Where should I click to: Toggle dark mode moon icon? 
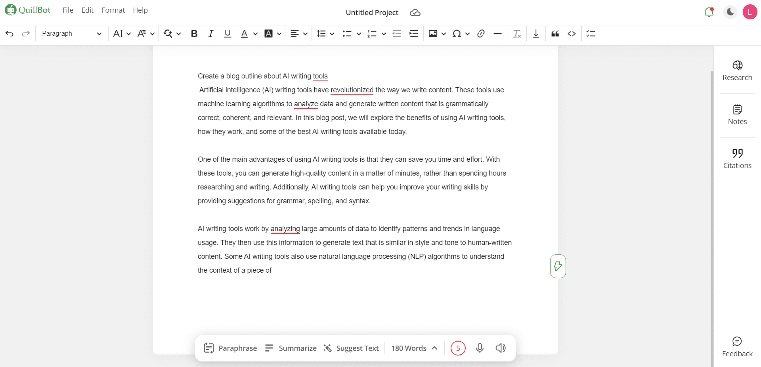[x=730, y=12]
